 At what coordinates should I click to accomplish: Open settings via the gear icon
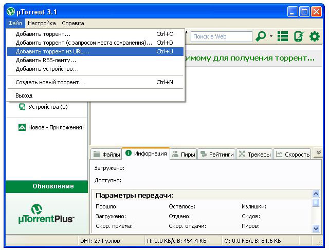(314, 36)
